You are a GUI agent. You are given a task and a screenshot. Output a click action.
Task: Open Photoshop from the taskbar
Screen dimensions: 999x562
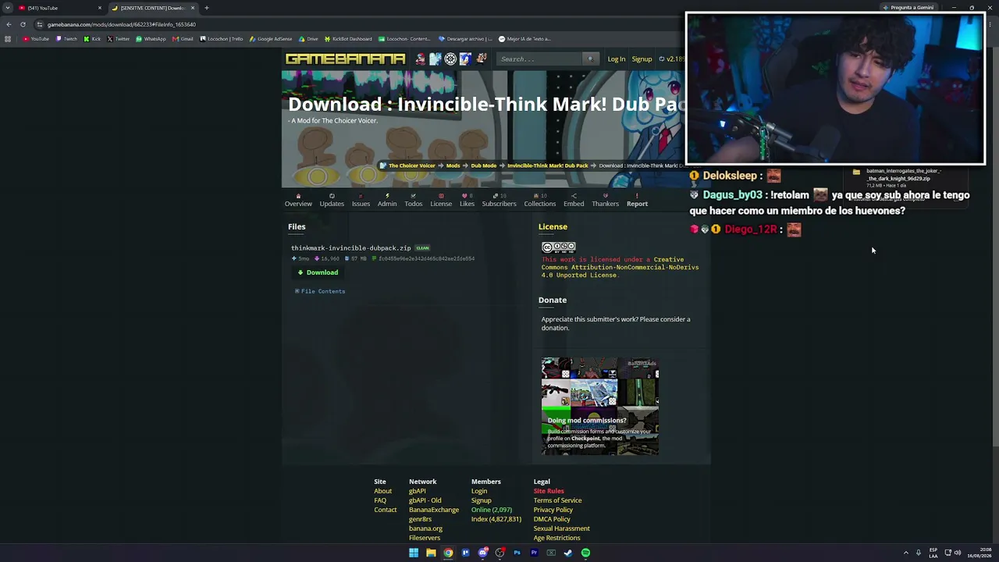pos(517,553)
